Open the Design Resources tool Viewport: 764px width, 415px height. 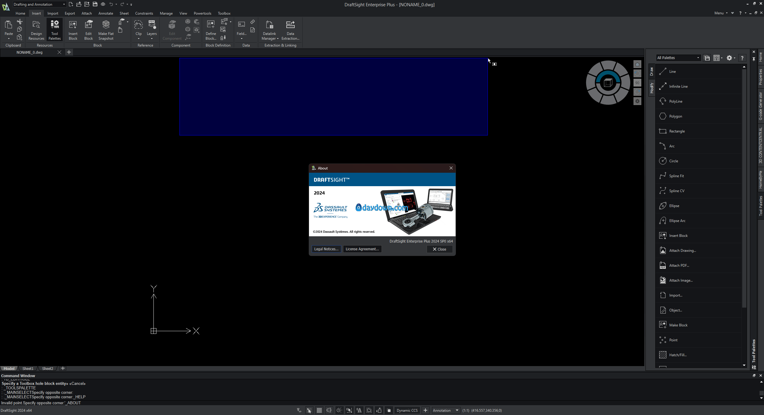click(36, 29)
